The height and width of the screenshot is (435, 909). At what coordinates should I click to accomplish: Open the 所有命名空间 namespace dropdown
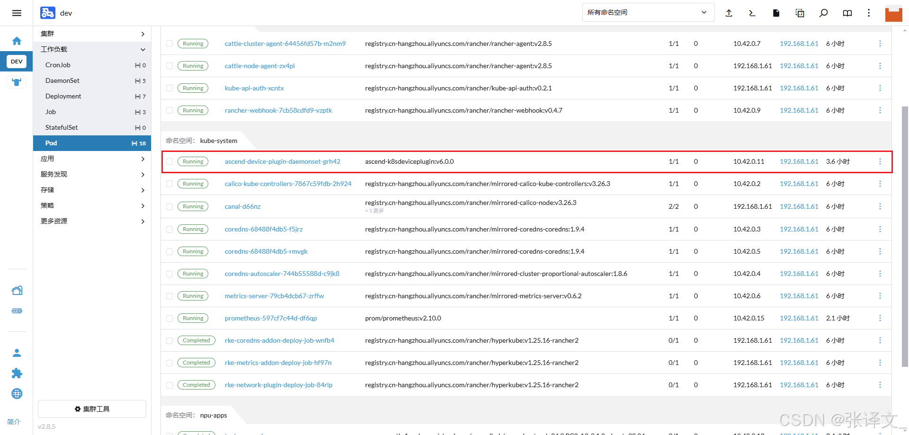coord(648,12)
